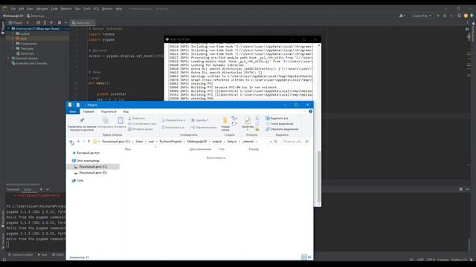The width and height of the screenshot is (476, 267).
Task: Open the Window menu in PyCharm
Action: click(x=107, y=9)
